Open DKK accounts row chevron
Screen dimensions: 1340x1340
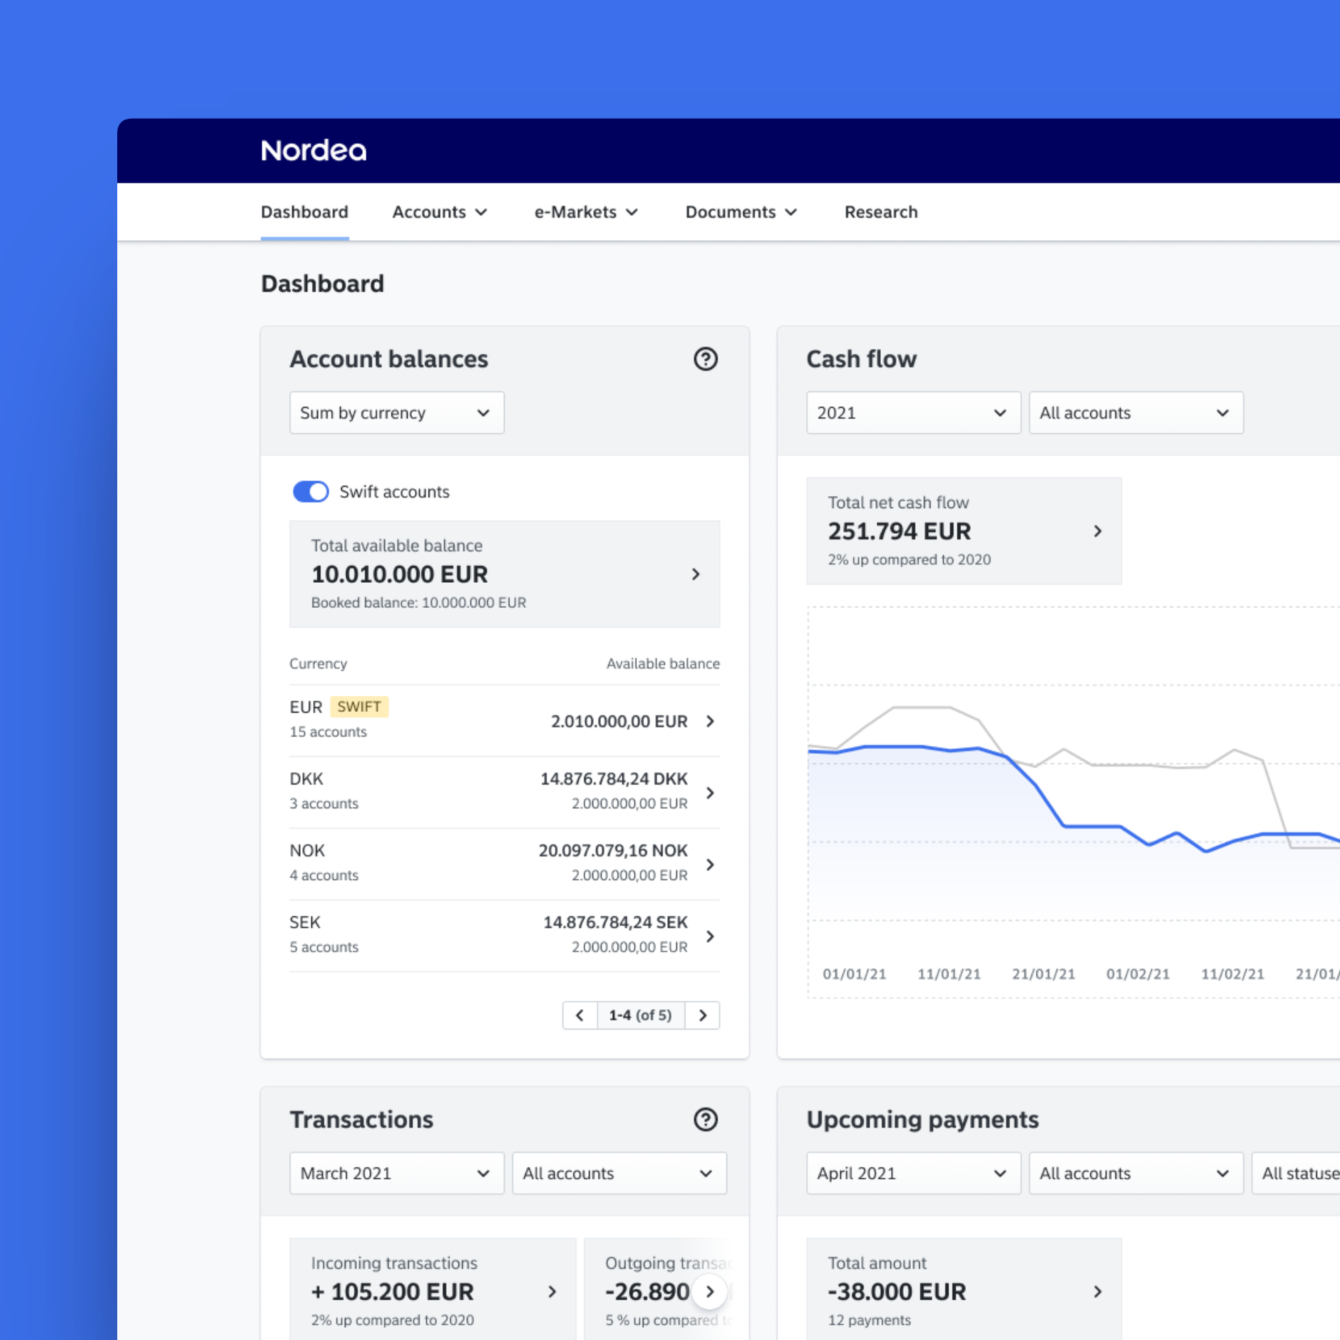pos(710,793)
